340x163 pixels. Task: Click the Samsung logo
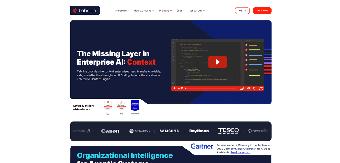pos(169,131)
